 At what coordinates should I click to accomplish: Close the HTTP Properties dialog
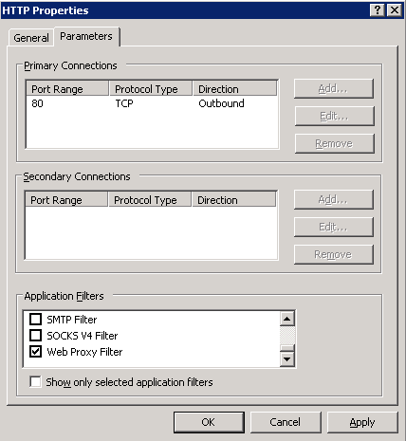(x=395, y=10)
